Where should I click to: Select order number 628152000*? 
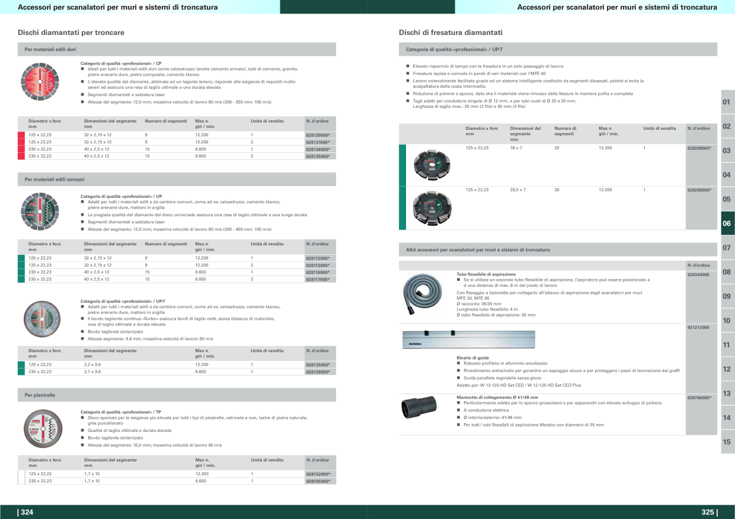tap(318, 474)
